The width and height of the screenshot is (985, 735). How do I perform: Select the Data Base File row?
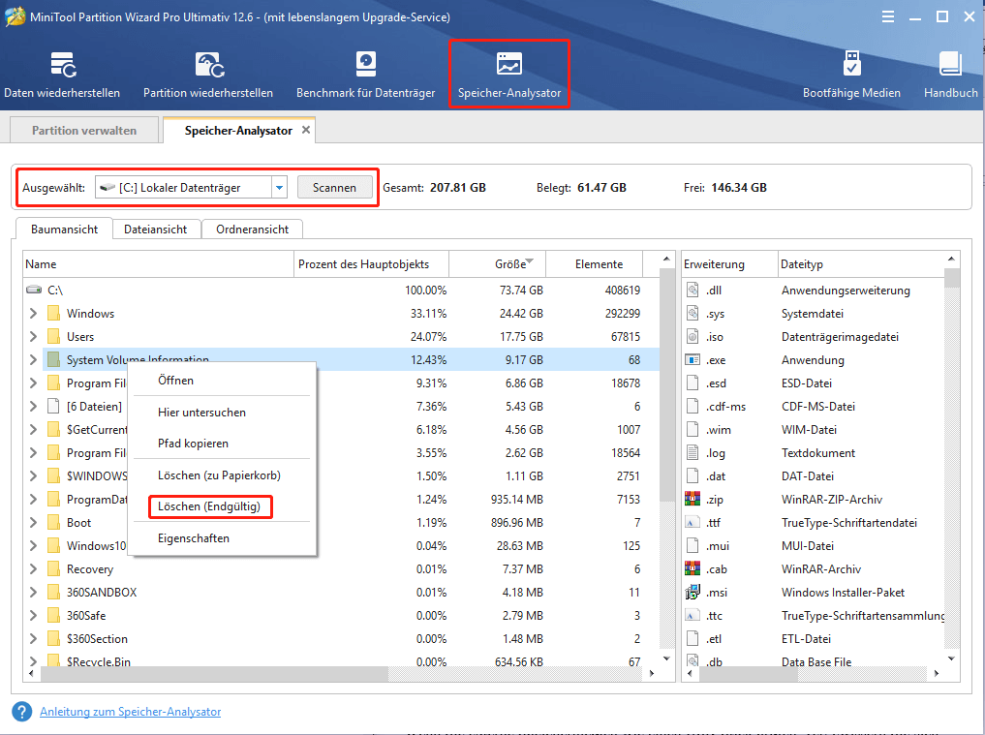814,661
